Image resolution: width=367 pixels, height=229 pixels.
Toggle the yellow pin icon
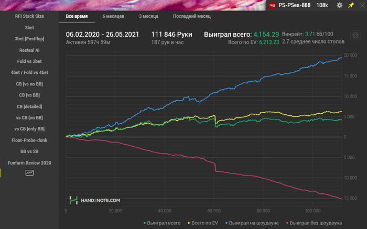(x=351, y=5)
